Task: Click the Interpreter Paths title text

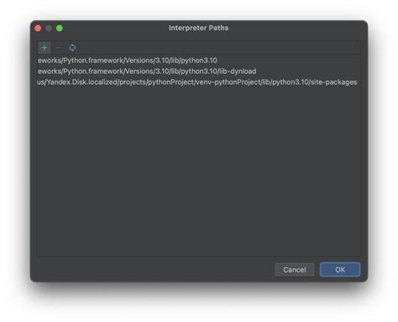Action: click(198, 28)
